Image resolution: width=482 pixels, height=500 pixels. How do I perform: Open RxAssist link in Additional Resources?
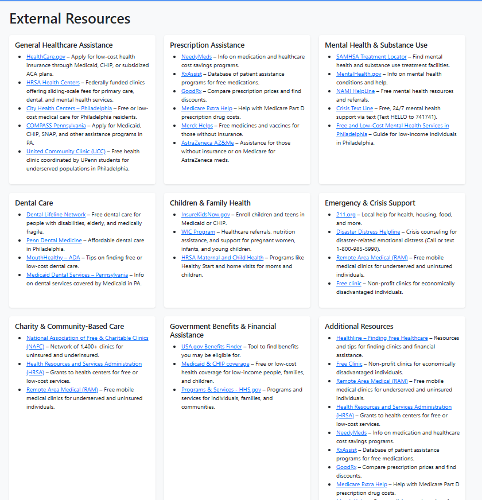point(347,450)
